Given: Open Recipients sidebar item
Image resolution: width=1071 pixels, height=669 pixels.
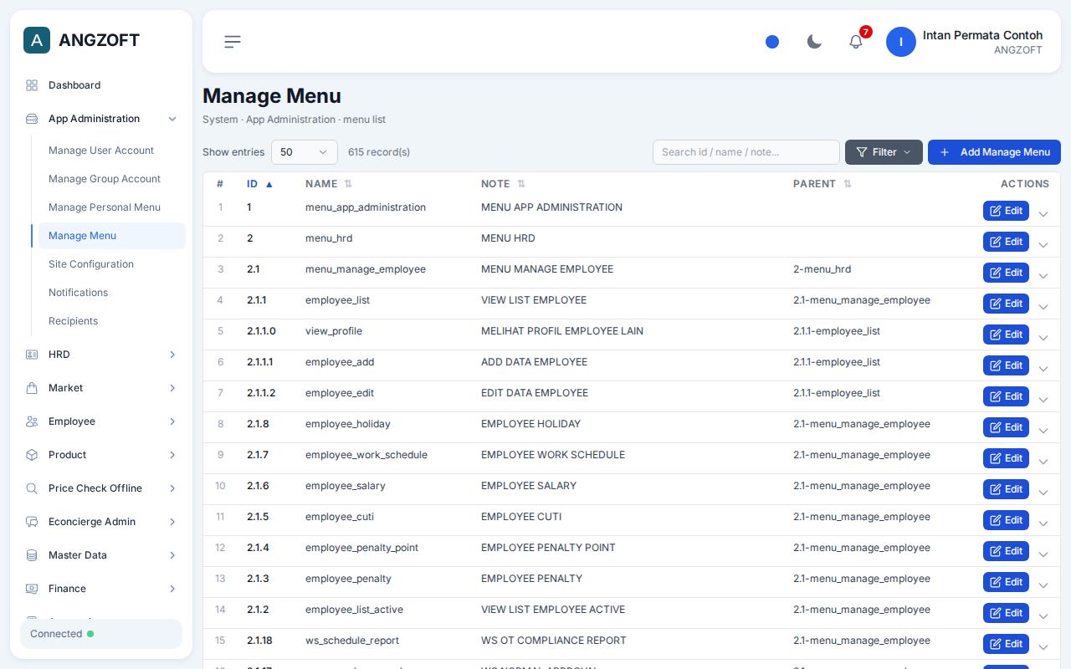Looking at the screenshot, I should pyautogui.click(x=112, y=321).
